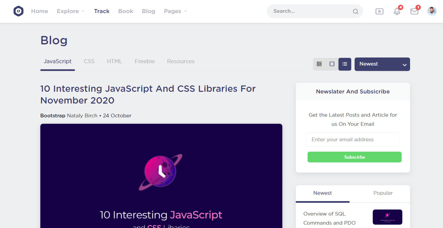Select the list view layout
443x228 pixels.
coord(345,64)
